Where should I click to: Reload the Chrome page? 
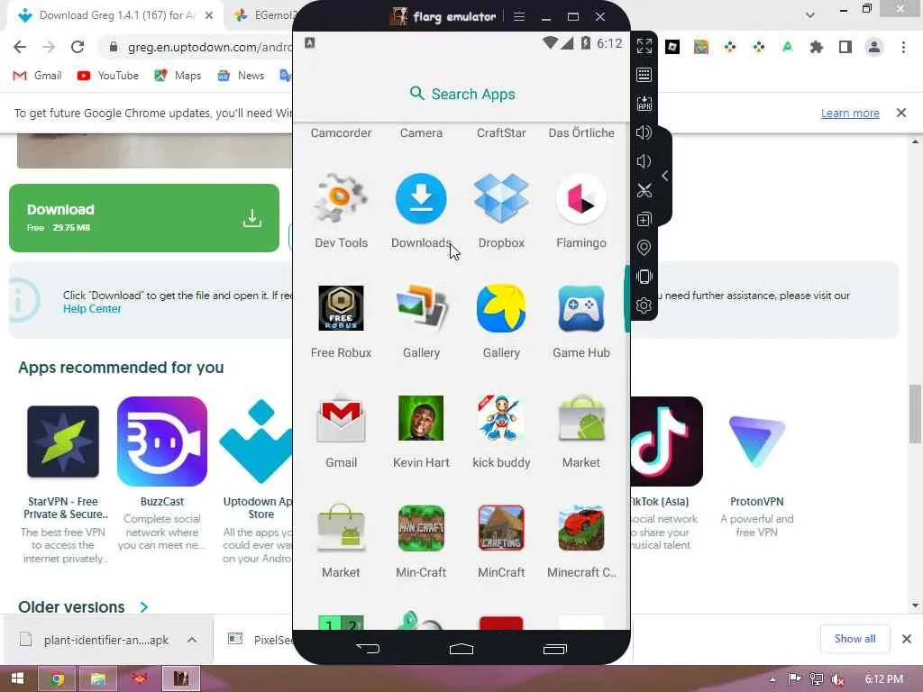[x=78, y=47]
